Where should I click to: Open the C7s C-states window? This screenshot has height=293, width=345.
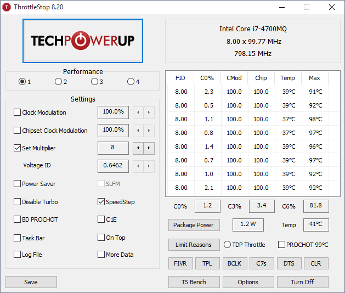click(262, 263)
